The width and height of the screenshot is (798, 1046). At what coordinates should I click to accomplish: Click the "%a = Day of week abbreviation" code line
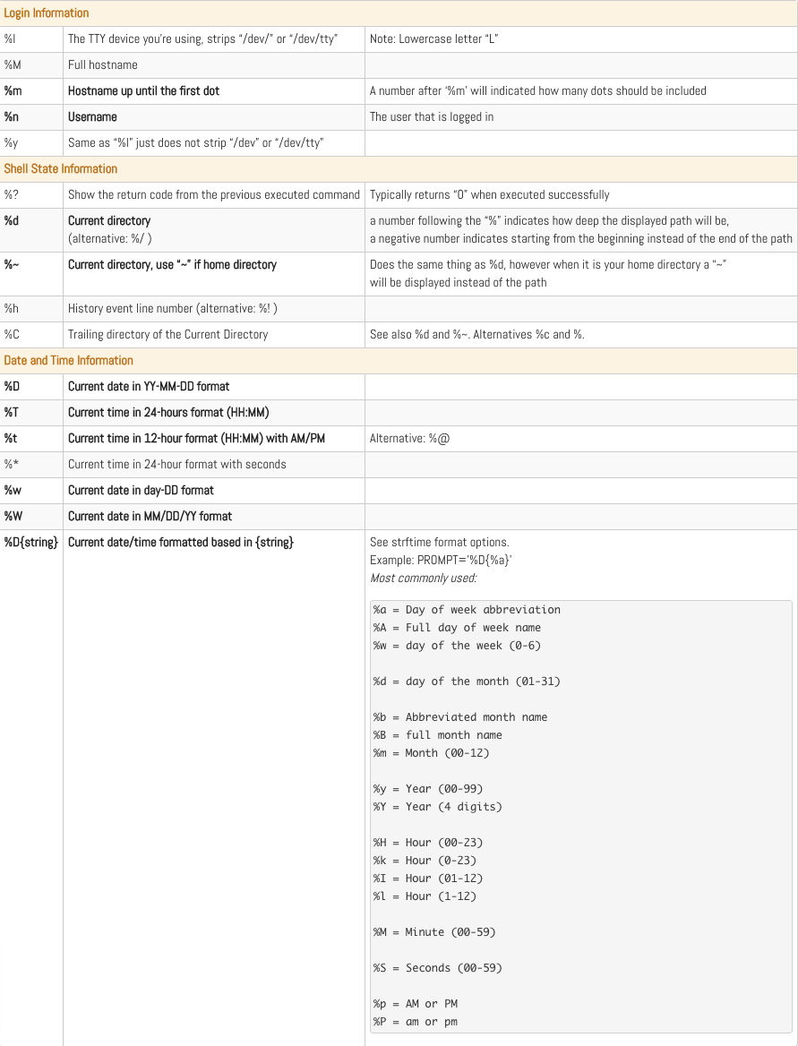[467, 610]
